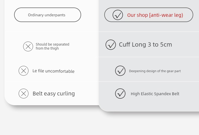
Task: Click the checkmark next to Cuff Long 3 to 5cm
Action: 111,45
